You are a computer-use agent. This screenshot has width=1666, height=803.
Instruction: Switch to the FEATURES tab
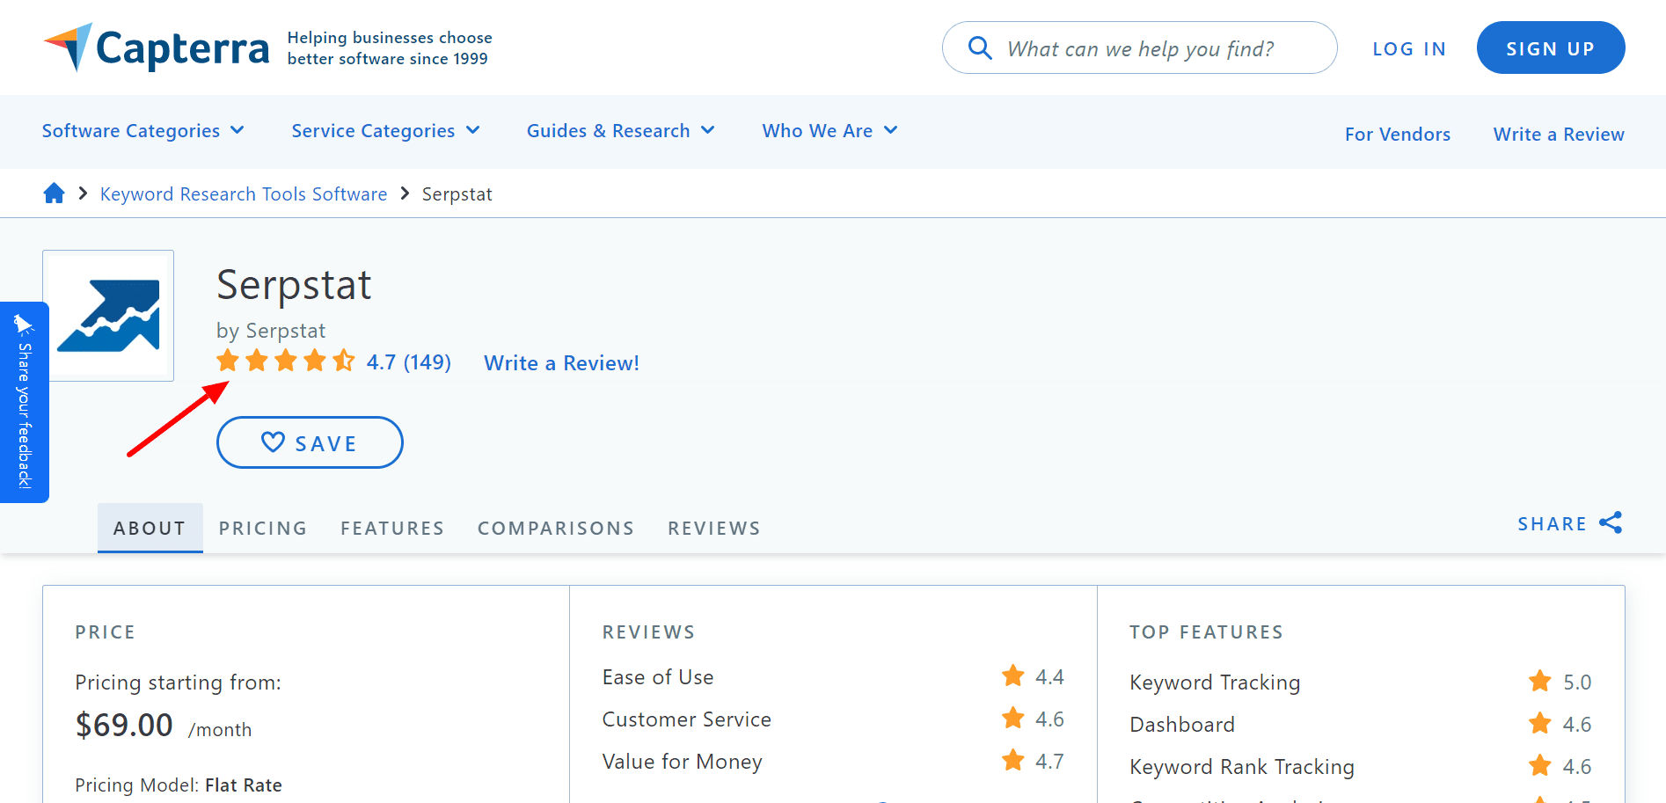pos(392,528)
